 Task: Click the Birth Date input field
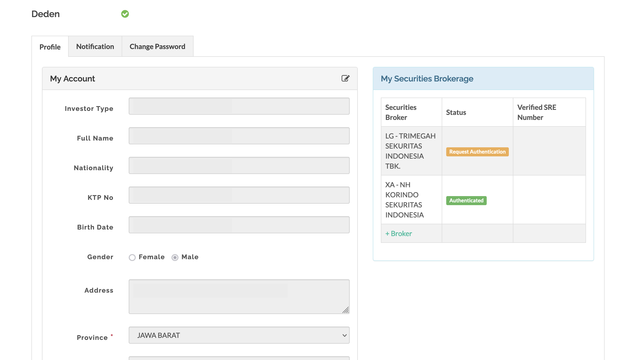(239, 225)
